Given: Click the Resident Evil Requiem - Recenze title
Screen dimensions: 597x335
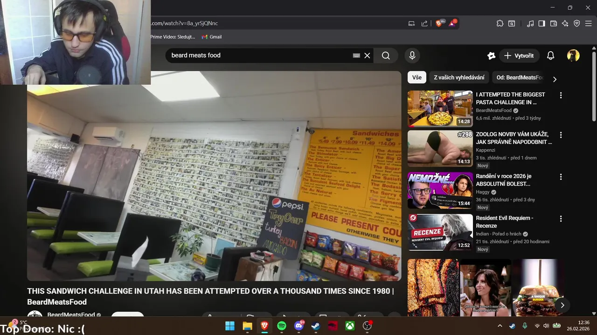Looking at the screenshot, I should point(504,222).
